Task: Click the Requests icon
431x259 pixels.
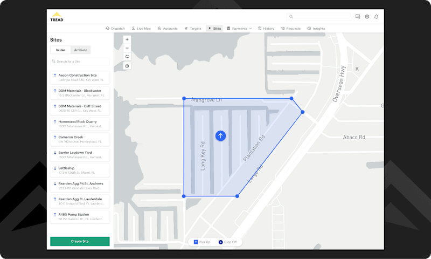Action: click(x=282, y=29)
